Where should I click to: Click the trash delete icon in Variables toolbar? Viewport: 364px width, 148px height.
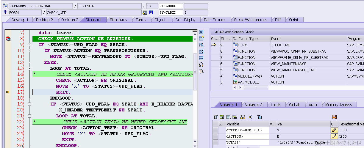216,117
